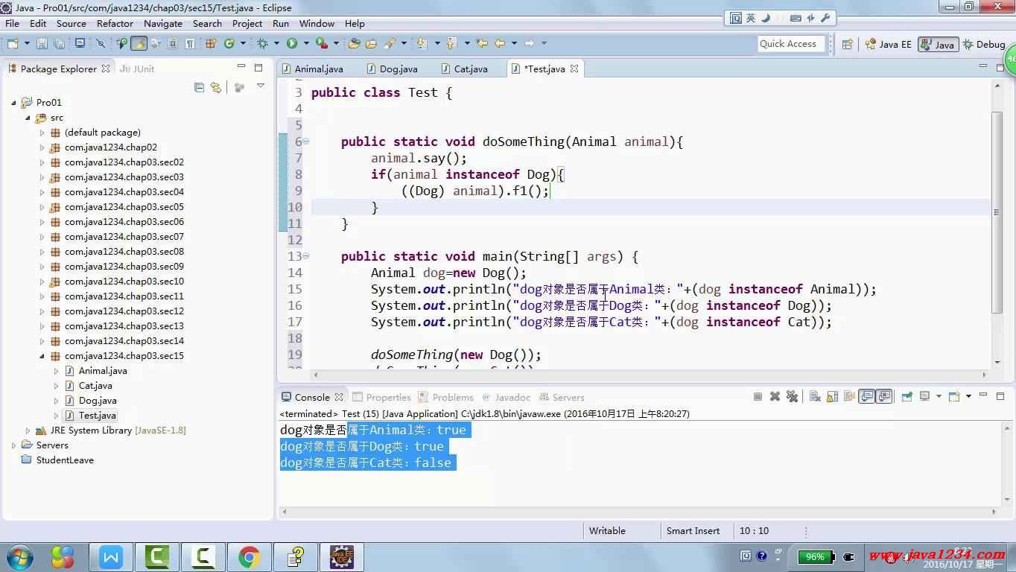Screen dimensions: 1016x572
Task: Switch to Java EE perspective
Action: [888, 44]
